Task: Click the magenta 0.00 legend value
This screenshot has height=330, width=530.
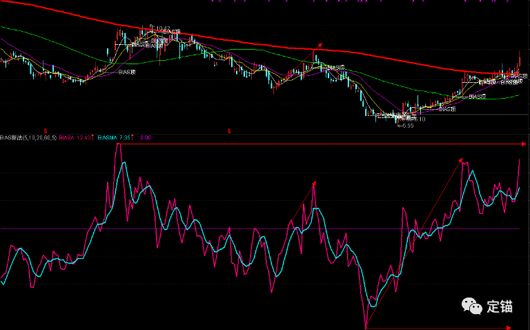Action: click(146, 137)
